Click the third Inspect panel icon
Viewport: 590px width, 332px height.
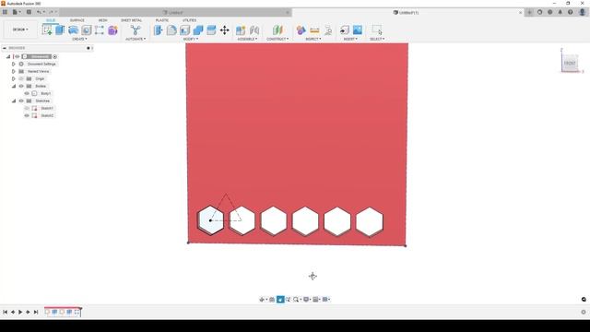pos(328,30)
